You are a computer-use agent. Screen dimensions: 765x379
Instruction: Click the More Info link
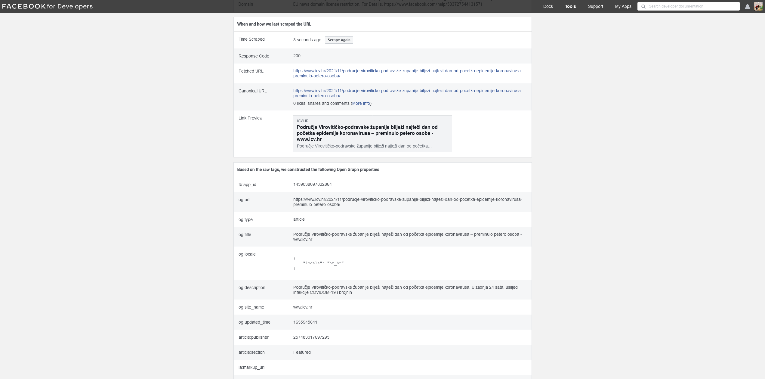(361, 103)
